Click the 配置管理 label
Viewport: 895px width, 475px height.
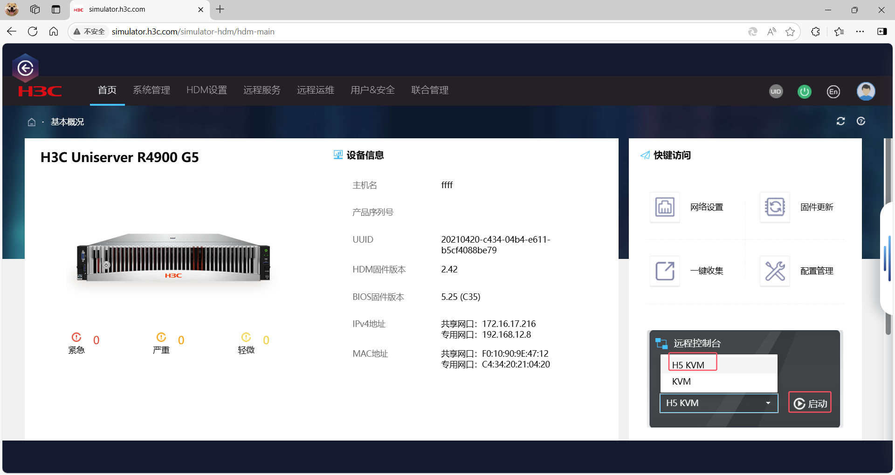(817, 271)
